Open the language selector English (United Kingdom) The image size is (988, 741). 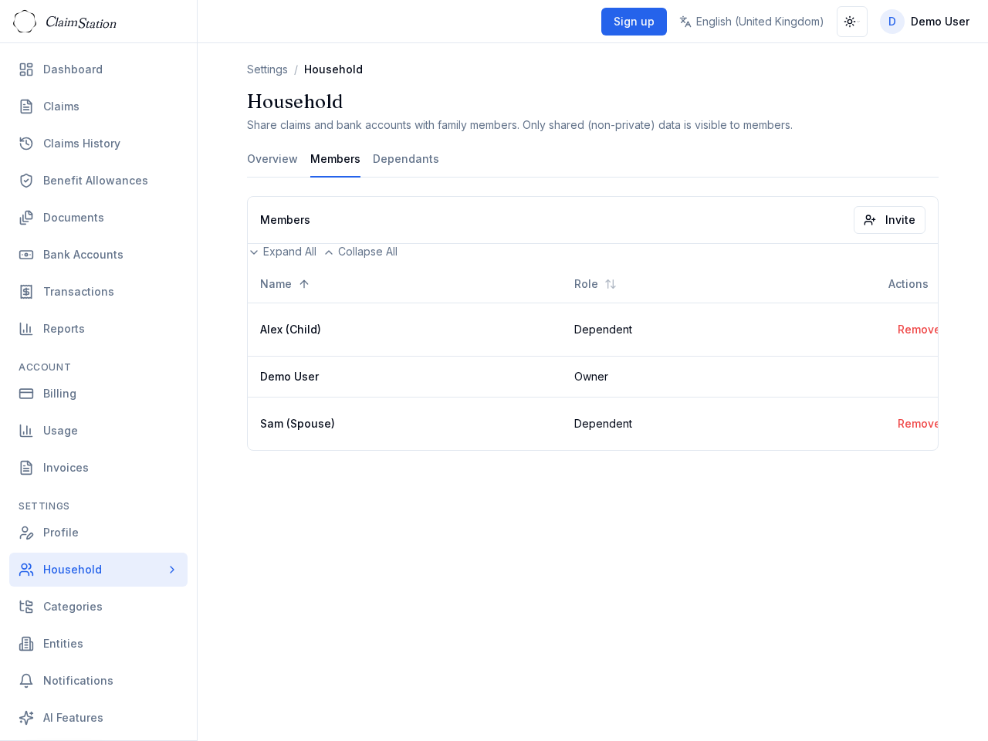pyautogui.click(x=751, y=22)
